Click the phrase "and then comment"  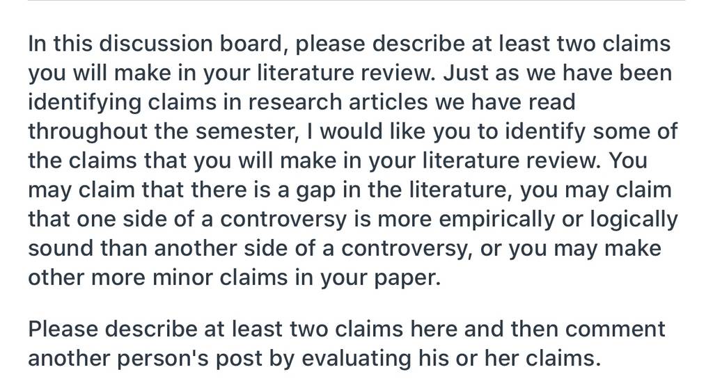click(564, 329)
